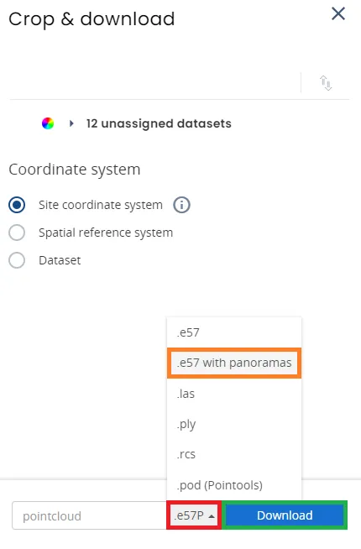Select the .rcs format entry
Screen dimensions: 361x549
click(234, 454)
